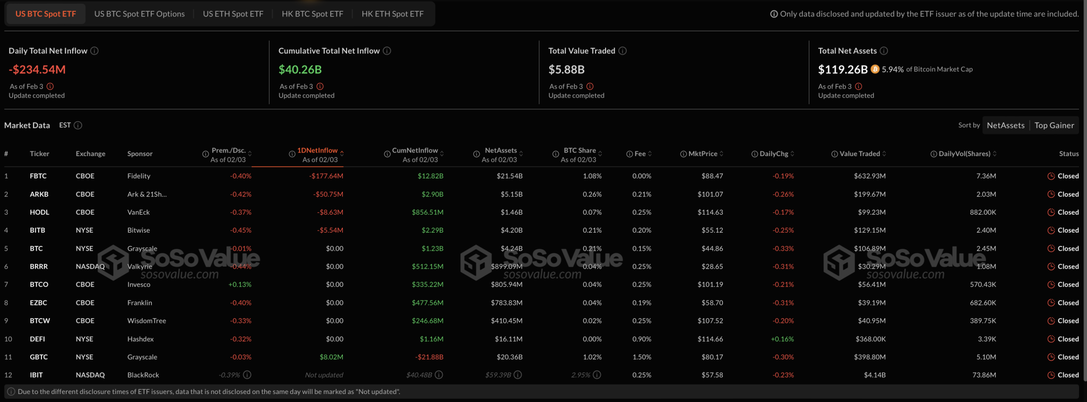Open the Cumulative Total Net Inflow info icon

coord(387,51)
